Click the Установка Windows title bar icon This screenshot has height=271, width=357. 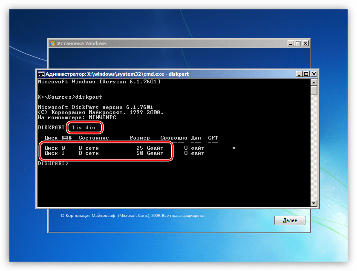(x=52, y=43)
